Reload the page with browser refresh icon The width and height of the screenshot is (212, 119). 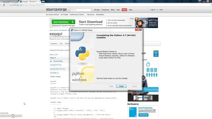pyautogui.click(x=4, y=5)
